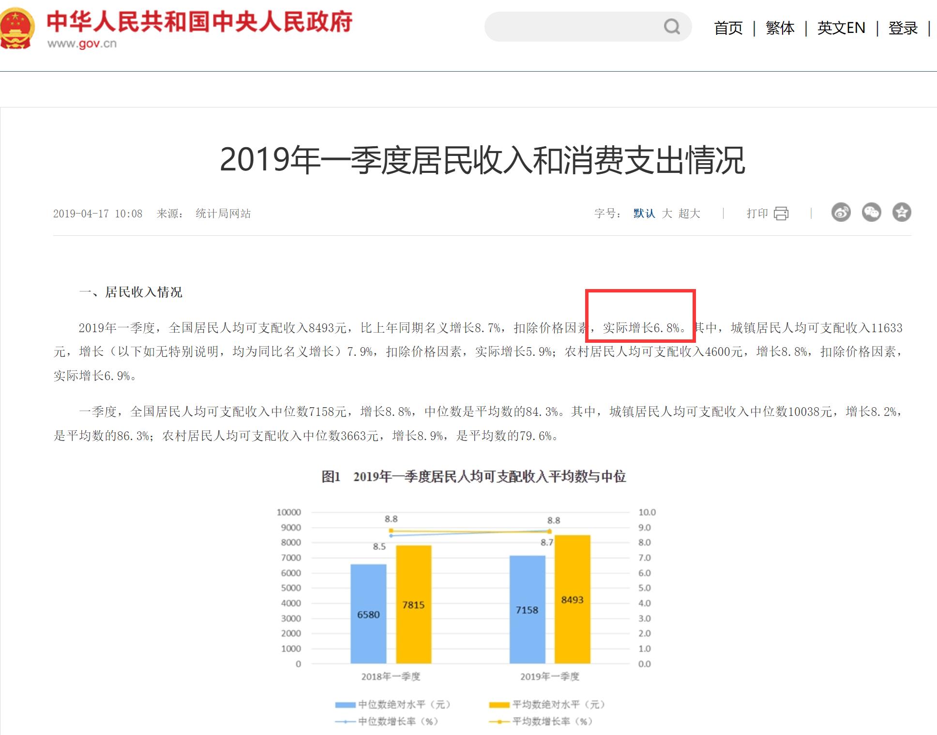Click the printer icon next to 打印
The width and height of the screenshot is (937, 735).
[782, 213]
